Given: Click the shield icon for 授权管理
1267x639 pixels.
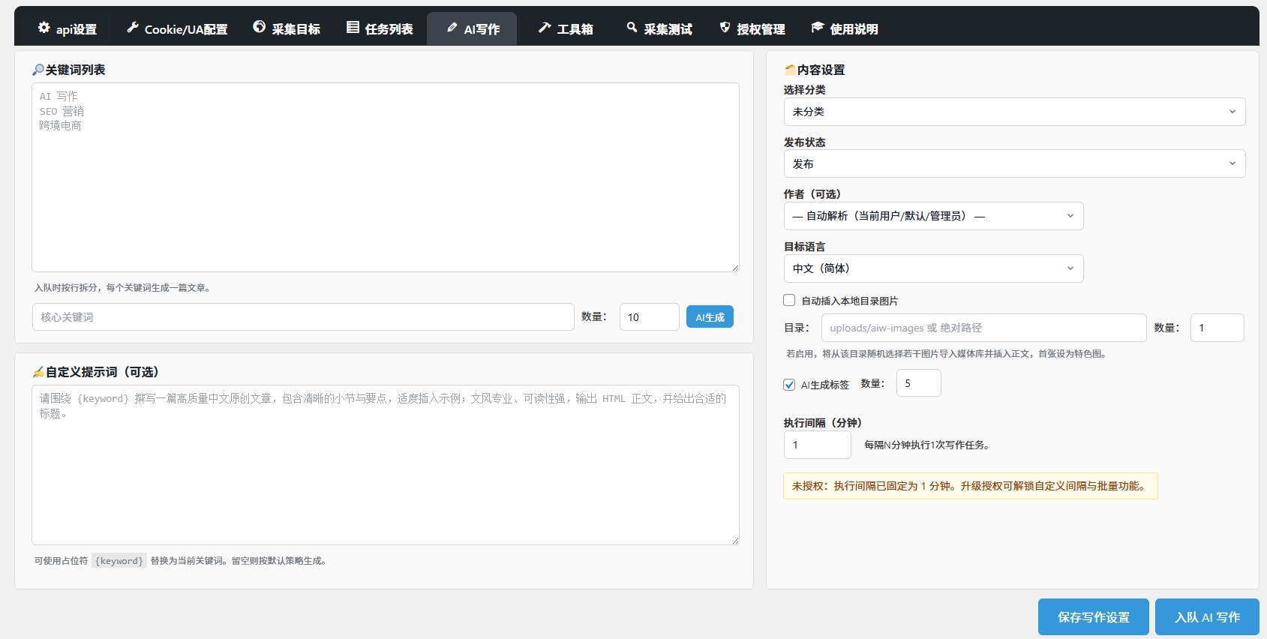Looking at the screenshot, I should (x=725, y=28).
